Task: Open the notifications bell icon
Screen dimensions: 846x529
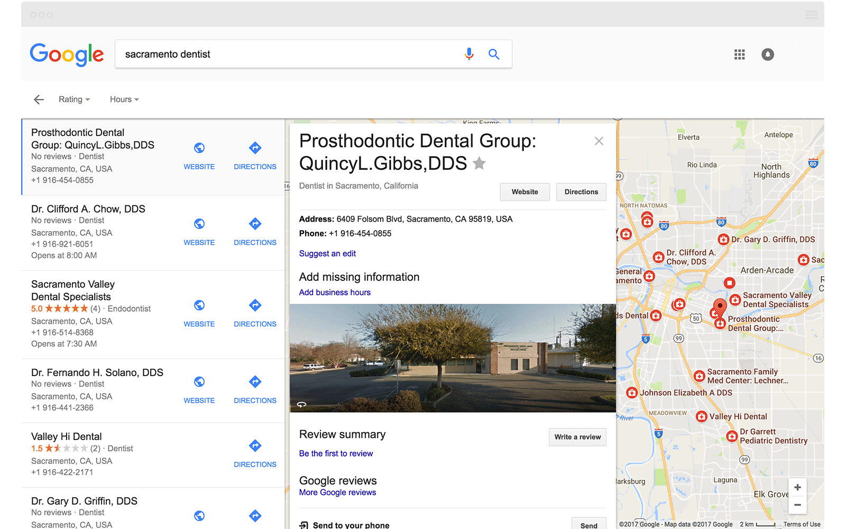Action: click(768, 54)
